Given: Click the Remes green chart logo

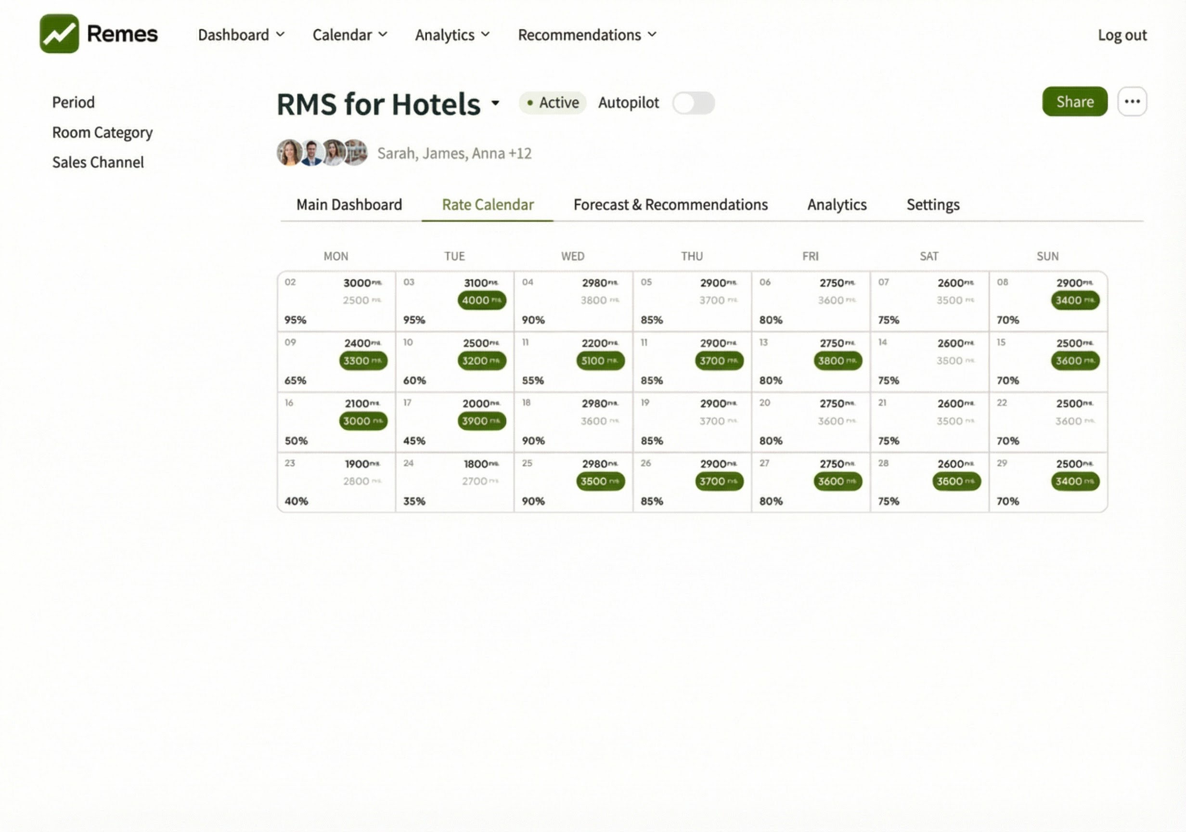Looking at the screenshot, I should click(59, 34).
